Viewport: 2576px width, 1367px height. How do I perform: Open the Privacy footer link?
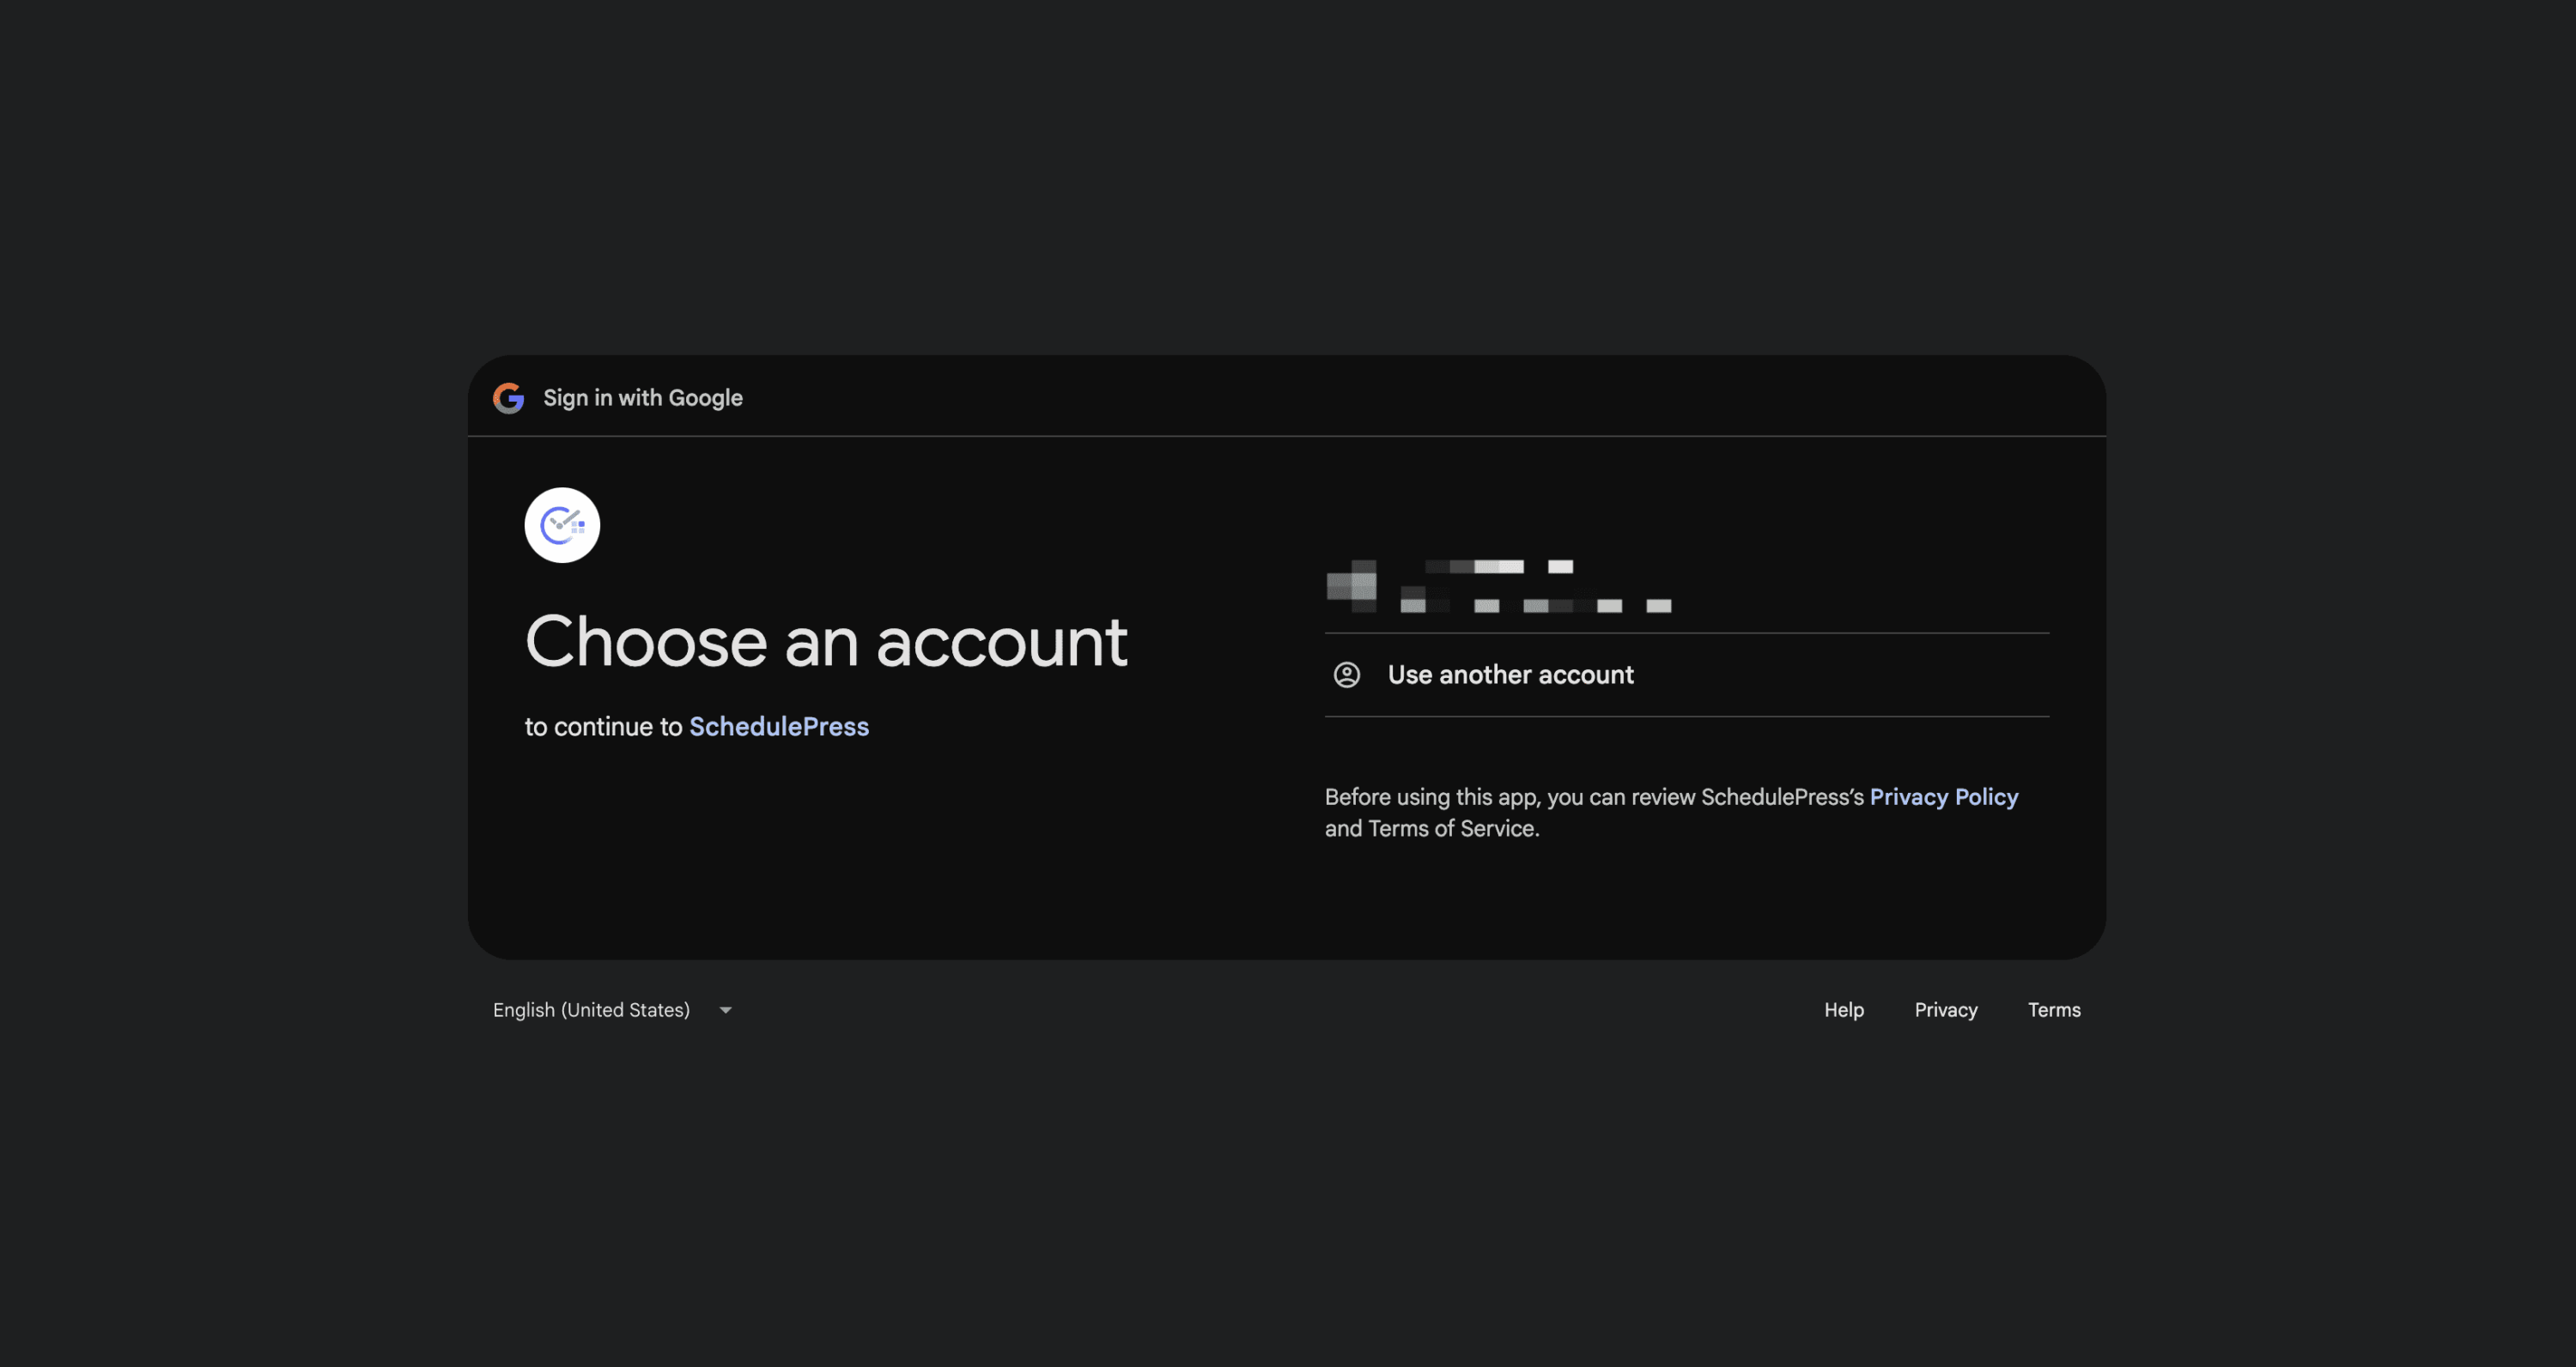(1946, 1009)
